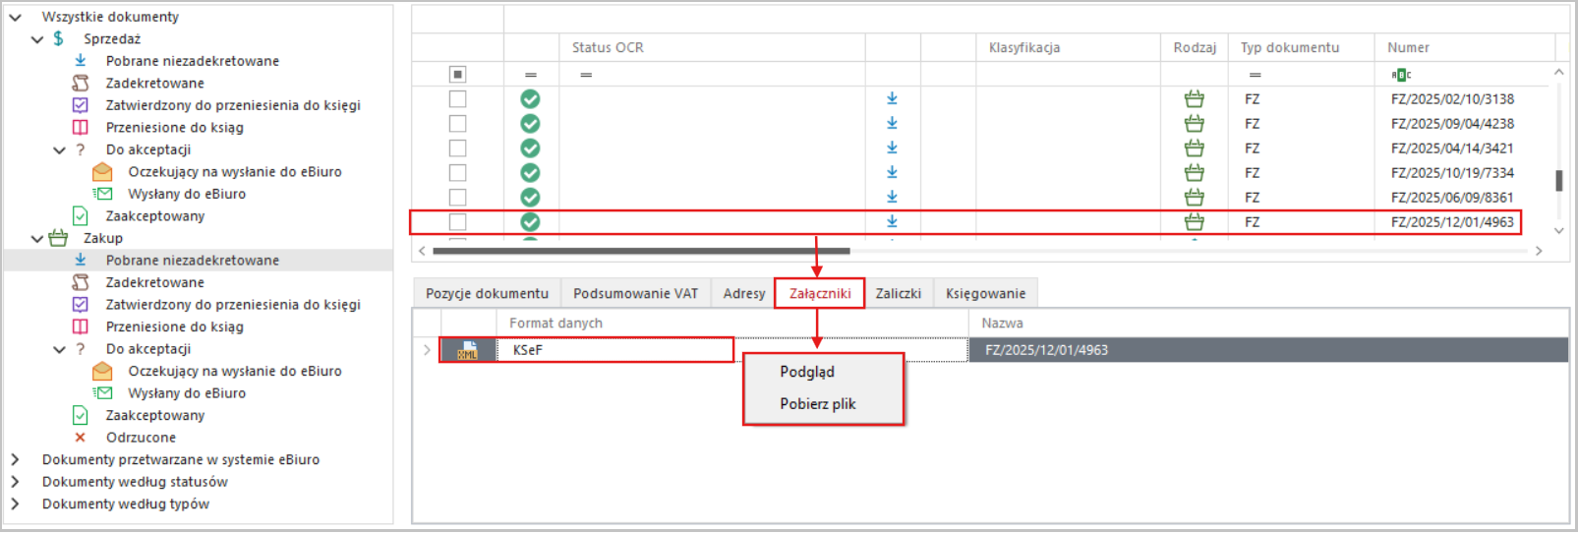This screenshot has width=1578, height=533.
Task: Click envelope icon for Oczekujący na wysłanie under Sprzedaż
Action: click(102, 172)
